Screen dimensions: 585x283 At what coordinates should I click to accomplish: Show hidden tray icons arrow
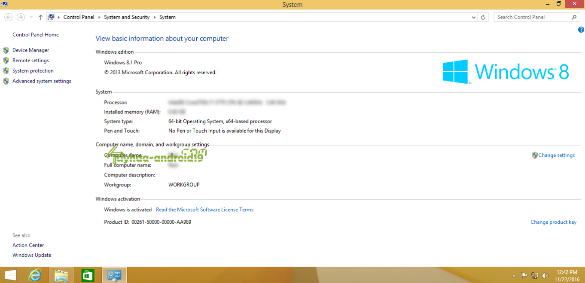(514, 276)
